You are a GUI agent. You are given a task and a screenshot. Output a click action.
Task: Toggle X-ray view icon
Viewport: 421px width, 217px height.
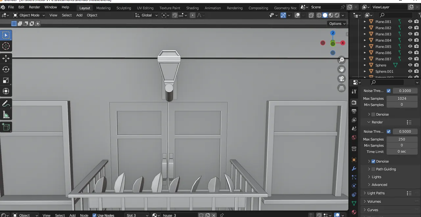311,15
